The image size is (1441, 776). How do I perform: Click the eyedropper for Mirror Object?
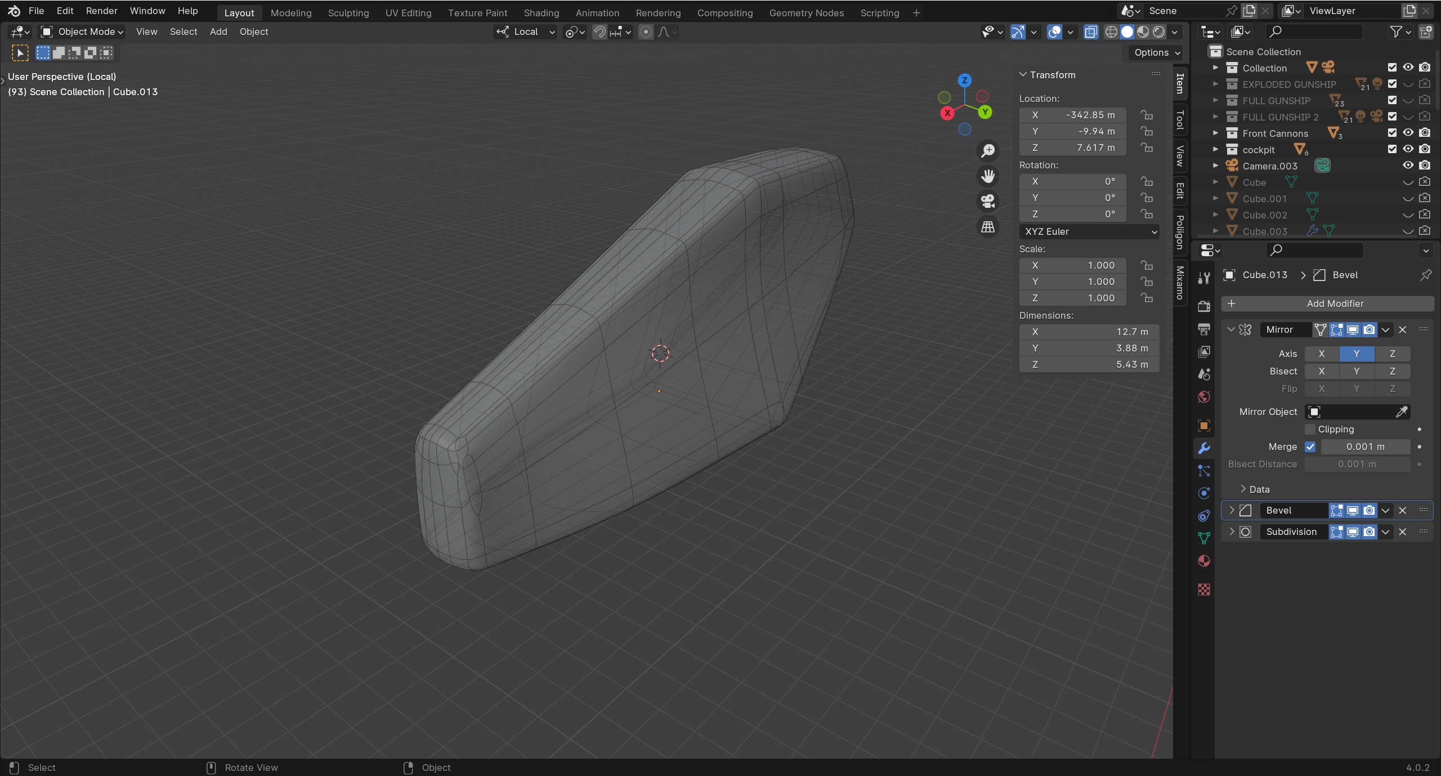[x=1402, y=412]
